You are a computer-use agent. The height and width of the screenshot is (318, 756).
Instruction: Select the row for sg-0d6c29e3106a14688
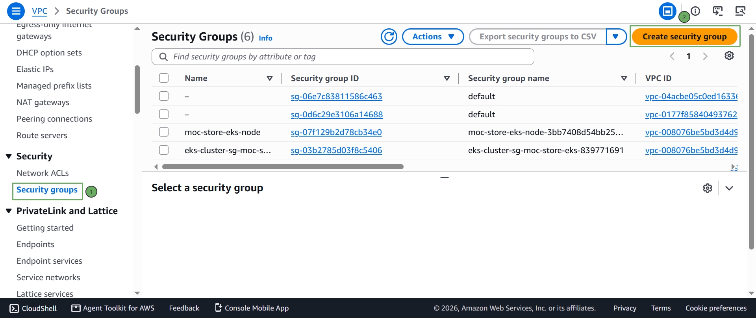click(164, 114)
